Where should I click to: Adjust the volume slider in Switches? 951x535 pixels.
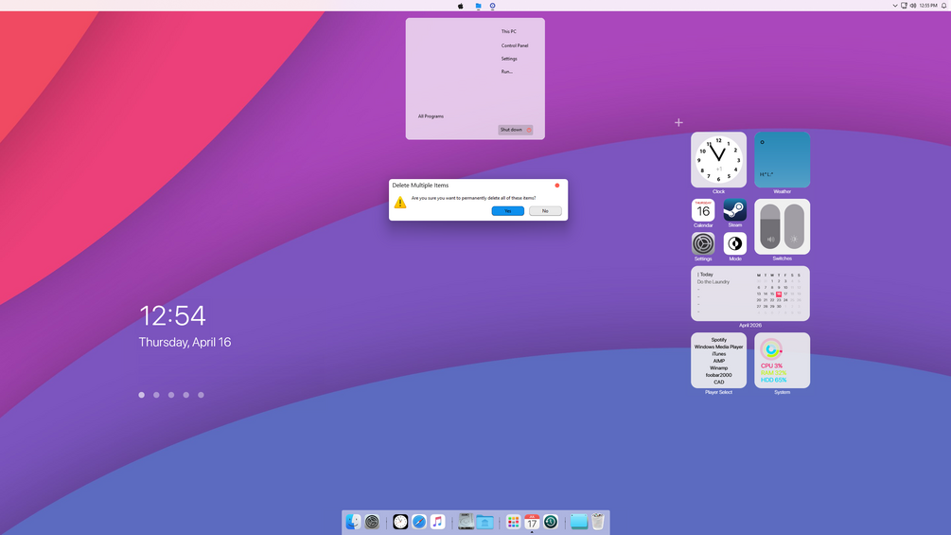tap(770, 226)
